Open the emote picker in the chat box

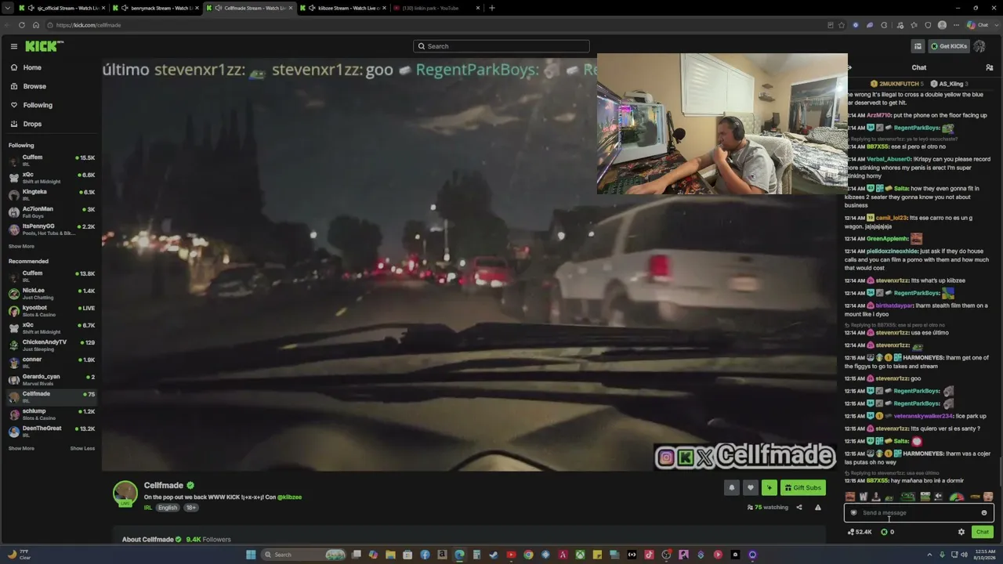[984, 513]
